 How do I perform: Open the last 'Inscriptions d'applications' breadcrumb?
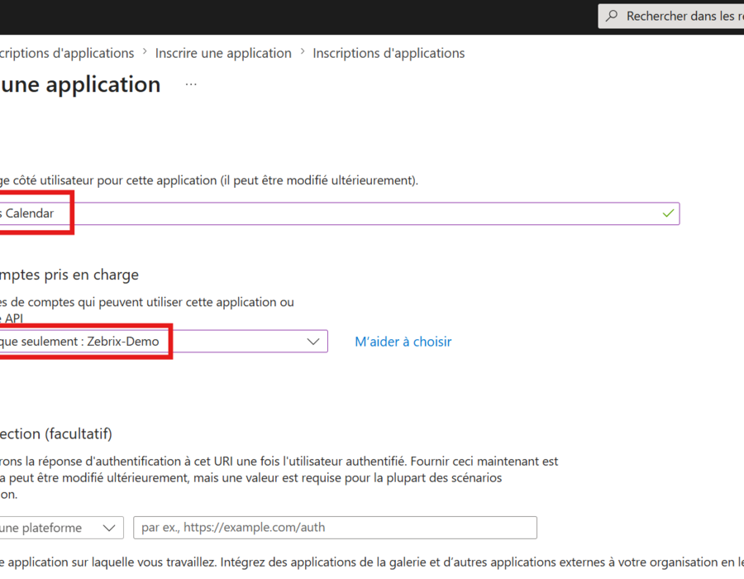point(389,53)
